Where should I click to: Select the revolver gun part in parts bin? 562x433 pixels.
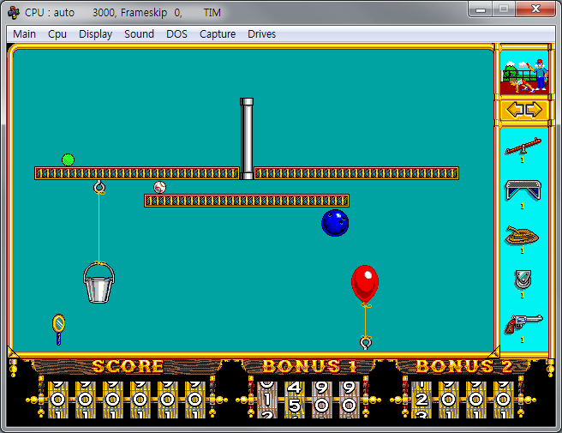click(x=523, y=324)
